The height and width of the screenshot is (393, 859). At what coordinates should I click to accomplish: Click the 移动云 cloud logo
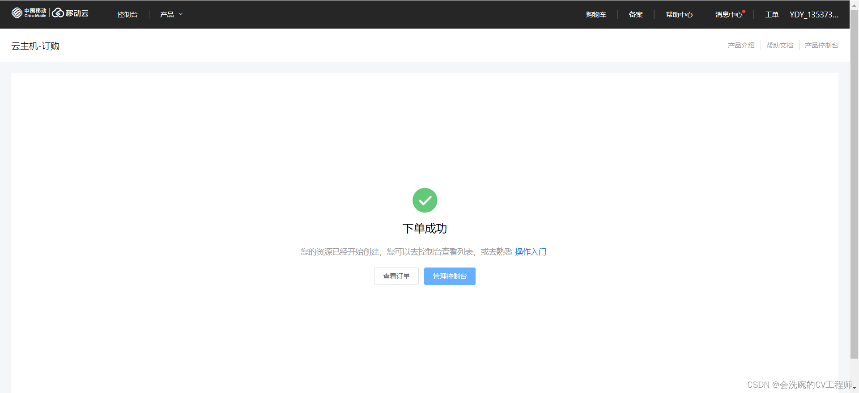(x=70, y=13)
